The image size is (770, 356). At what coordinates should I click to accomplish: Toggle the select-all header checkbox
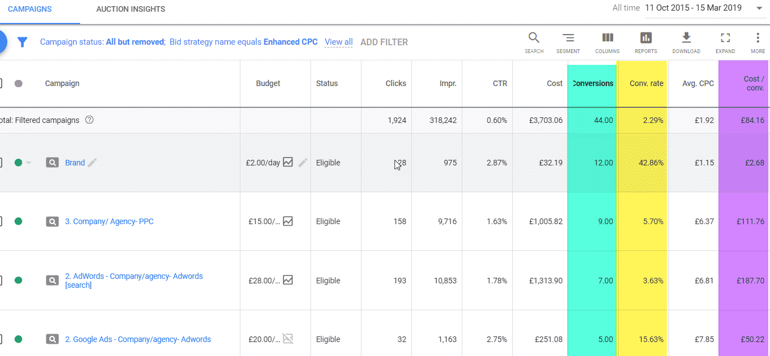[1, 83]
